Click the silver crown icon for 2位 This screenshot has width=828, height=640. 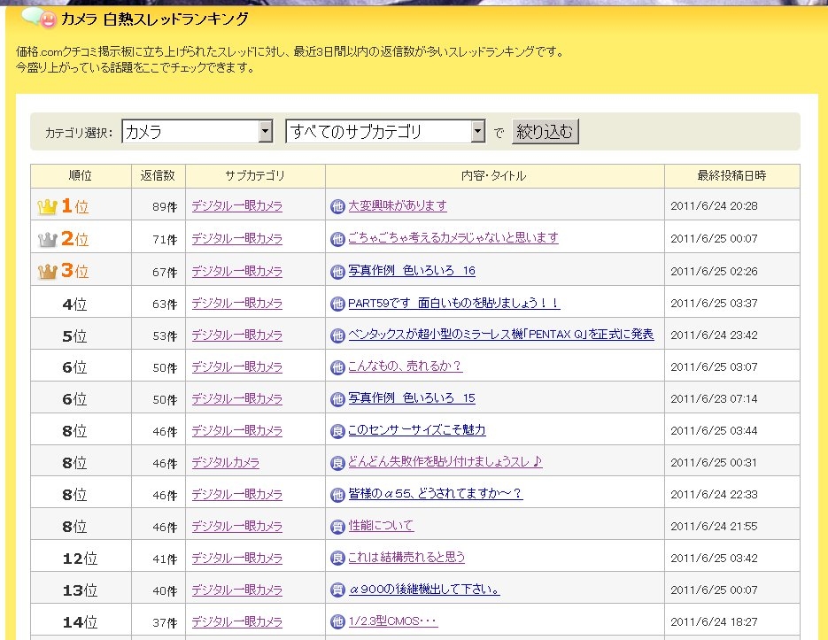pos(47,239)
